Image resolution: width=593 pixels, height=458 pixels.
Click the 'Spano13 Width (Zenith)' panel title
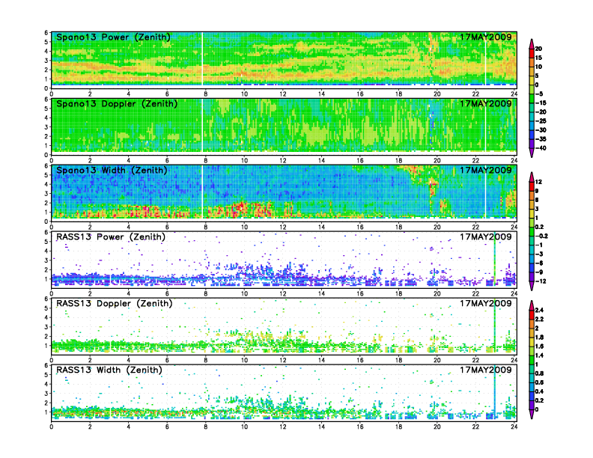(112, 170)
